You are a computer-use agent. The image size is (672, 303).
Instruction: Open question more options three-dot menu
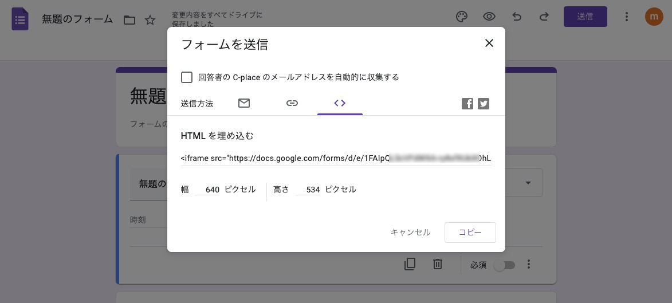pyautogui.click(x=529, y=264)
